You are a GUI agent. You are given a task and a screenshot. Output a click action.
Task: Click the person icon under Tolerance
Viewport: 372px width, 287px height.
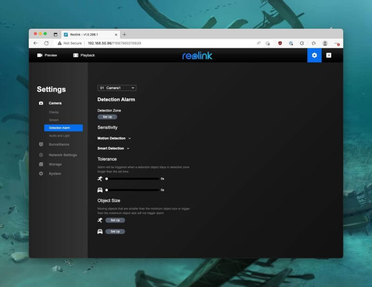click(x=100, y=179)
